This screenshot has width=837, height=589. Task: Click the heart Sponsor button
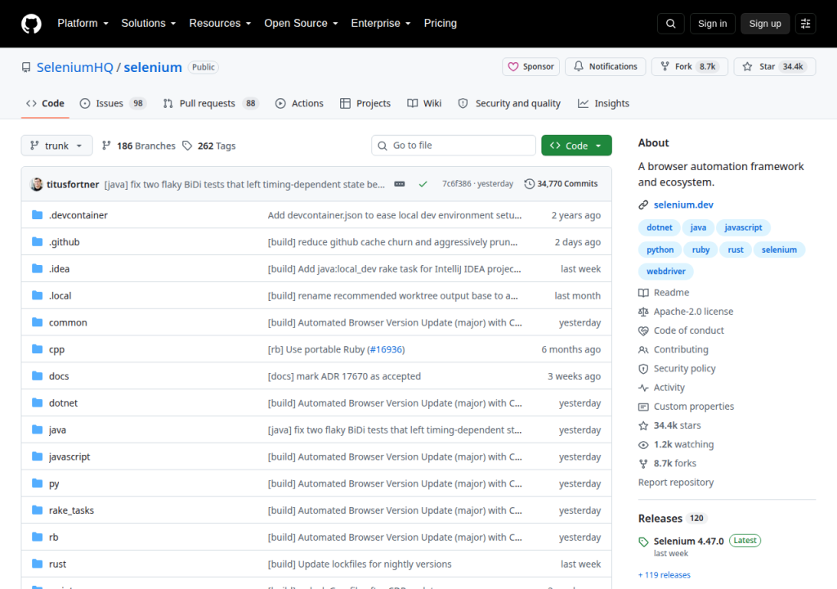[530, 67]
